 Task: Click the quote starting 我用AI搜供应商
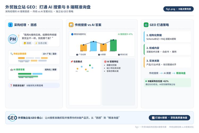coord(39,36)
